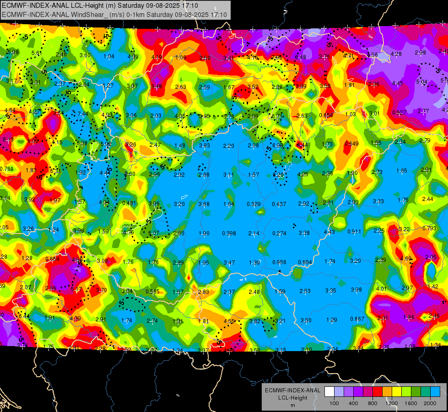Click the wind shear value 0.927
This screenshot has height=412, width=448.
(399, 112)
